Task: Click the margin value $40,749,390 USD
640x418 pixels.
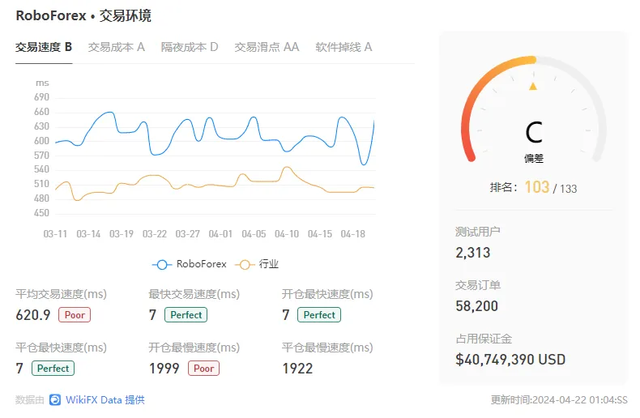Action: coord(510,360)
